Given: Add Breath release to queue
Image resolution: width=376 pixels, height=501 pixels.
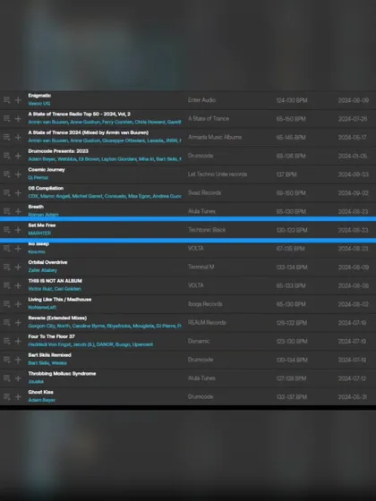Looking at the screenshot, I should click(x=7, y=211).
